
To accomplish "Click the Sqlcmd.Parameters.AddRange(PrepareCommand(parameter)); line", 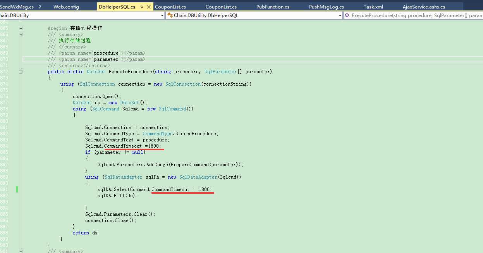I will click(171, 165).
